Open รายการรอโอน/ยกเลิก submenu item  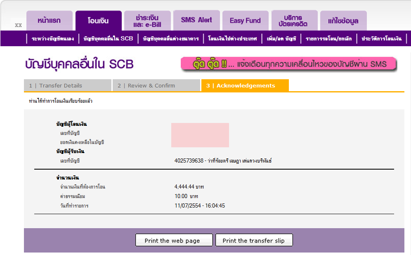tap(329, 39)
